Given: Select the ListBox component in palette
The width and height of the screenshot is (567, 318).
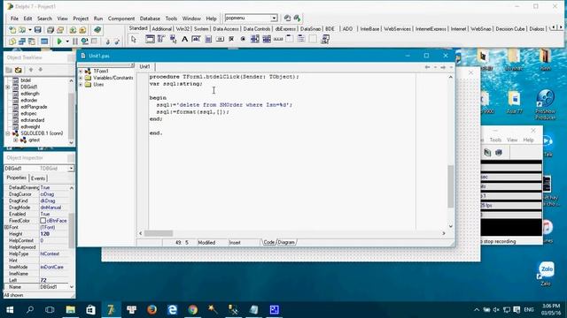Looking at the screenshot, I should [x=255, y=39].
